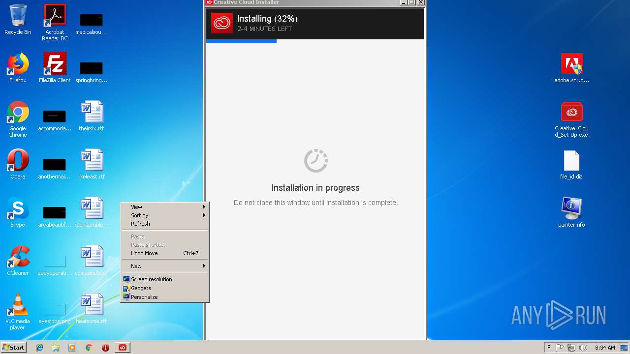Screen dimensions: 630x354
Task: Select the adobe.snr.p... desktop icon
Action: (x=571, y=68)
